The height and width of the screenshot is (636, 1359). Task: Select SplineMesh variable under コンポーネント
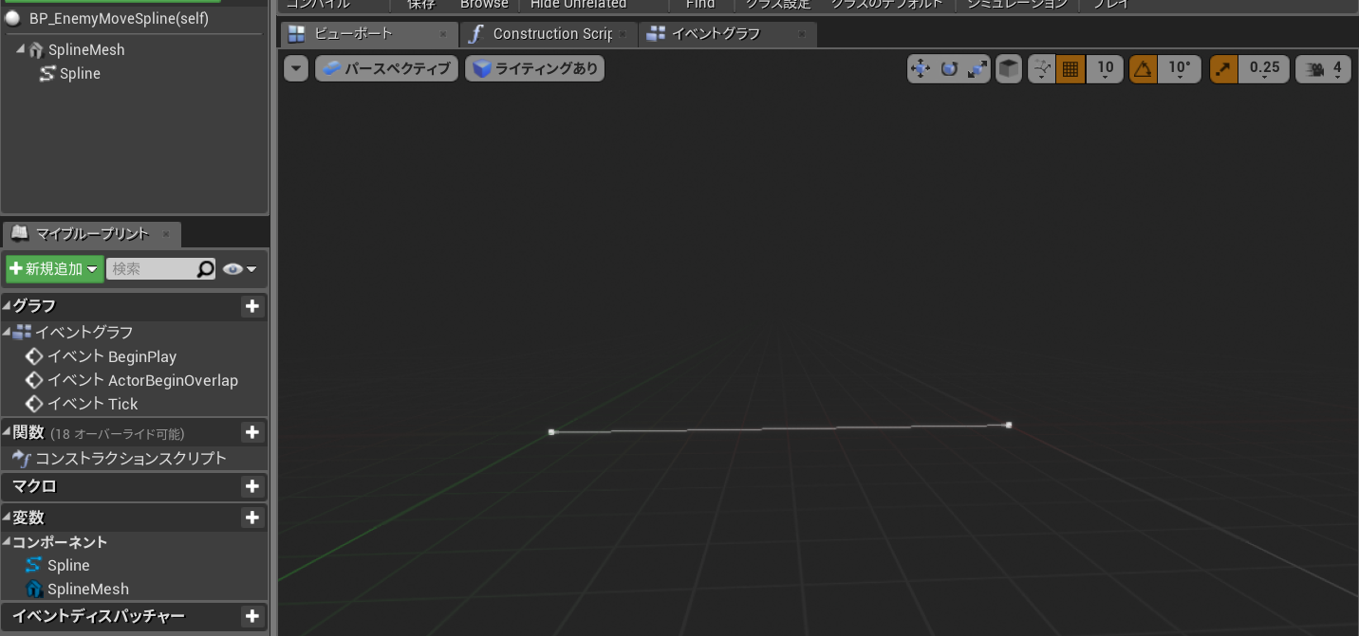click(88, 589)
